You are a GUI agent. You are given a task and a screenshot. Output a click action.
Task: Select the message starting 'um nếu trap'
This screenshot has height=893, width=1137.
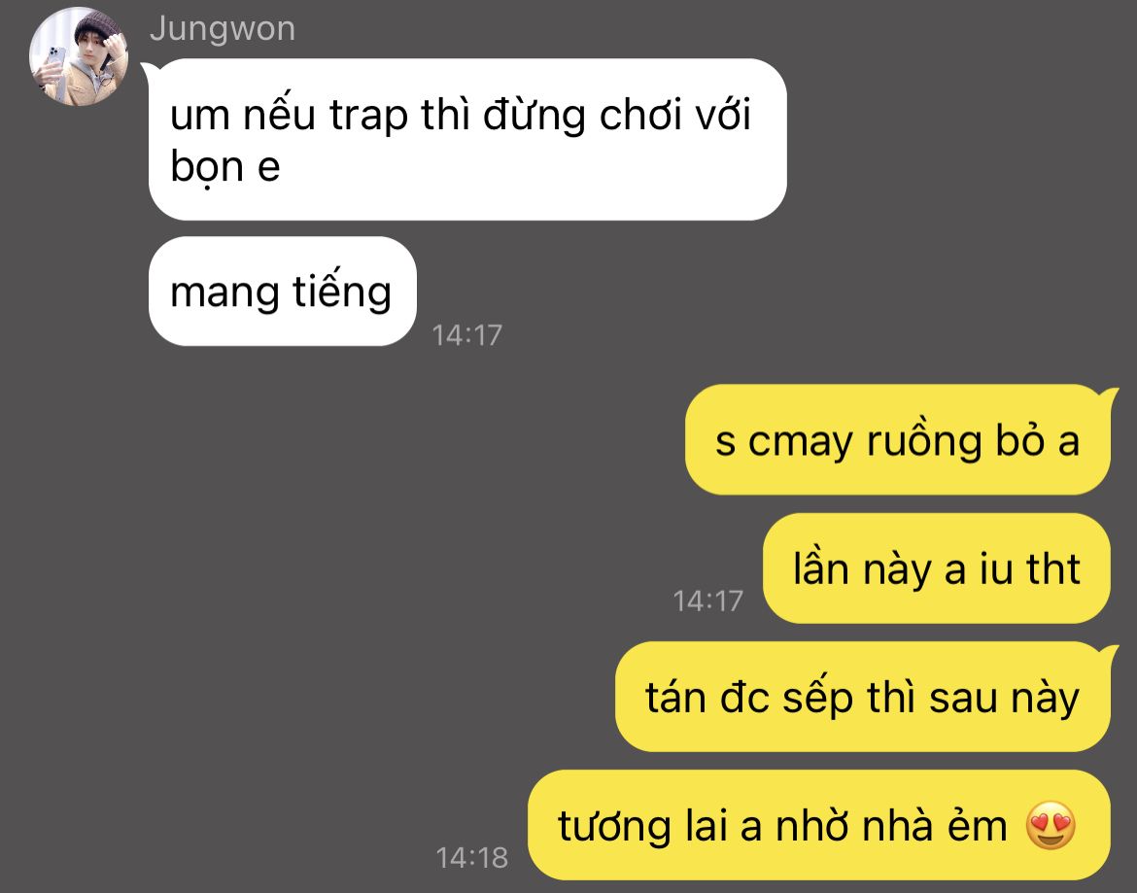(x=467, y=139)
